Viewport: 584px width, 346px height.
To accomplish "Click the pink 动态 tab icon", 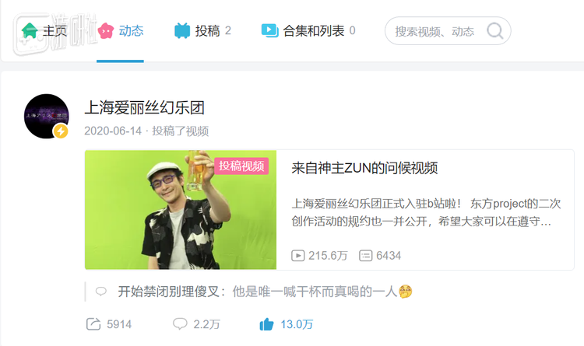I will [106, 30].
